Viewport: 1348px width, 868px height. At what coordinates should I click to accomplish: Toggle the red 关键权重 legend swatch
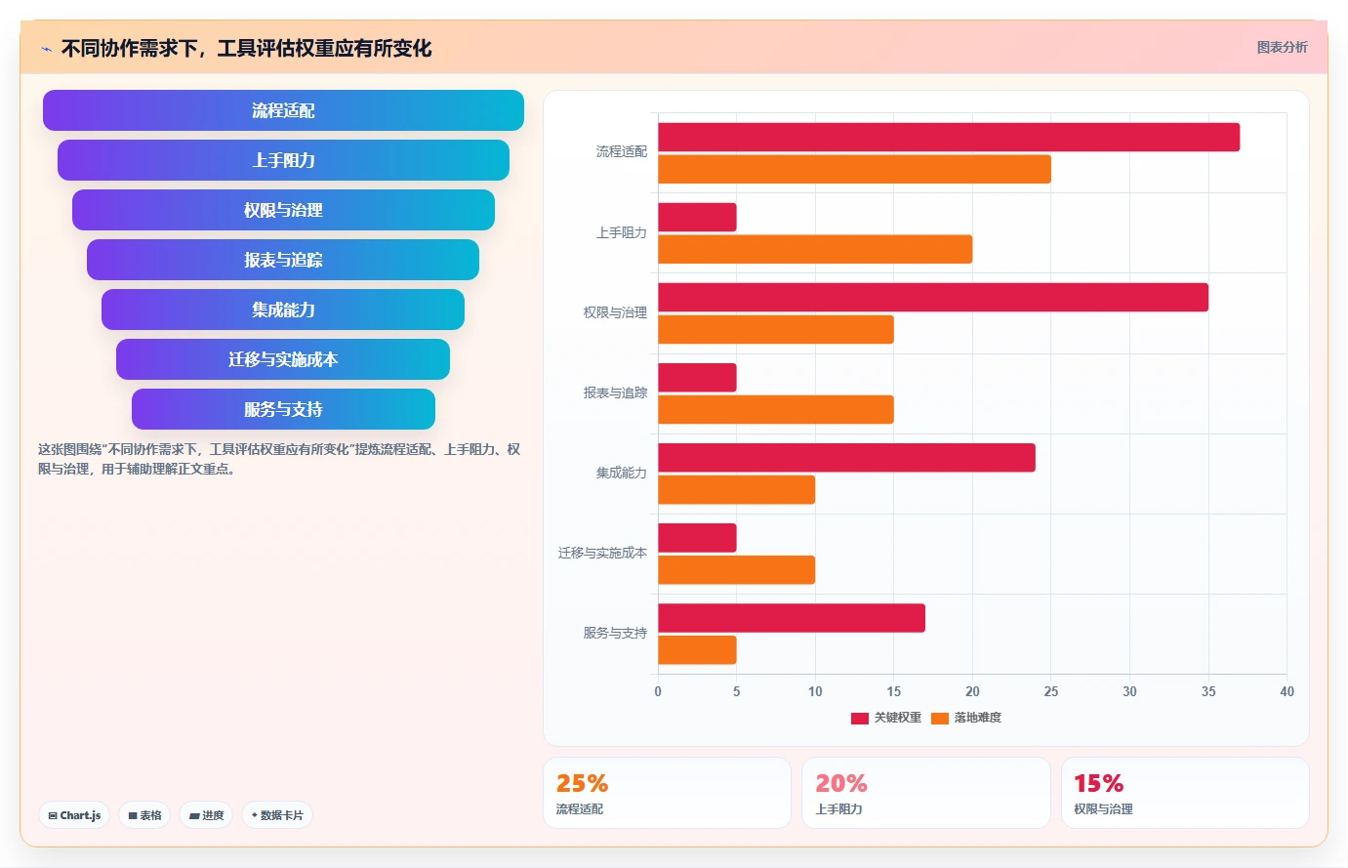point(860,719)
